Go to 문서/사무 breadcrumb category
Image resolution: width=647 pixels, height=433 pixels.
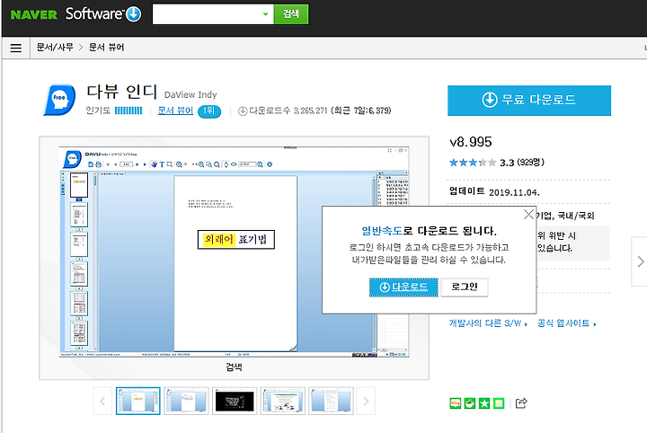point(55,48)
